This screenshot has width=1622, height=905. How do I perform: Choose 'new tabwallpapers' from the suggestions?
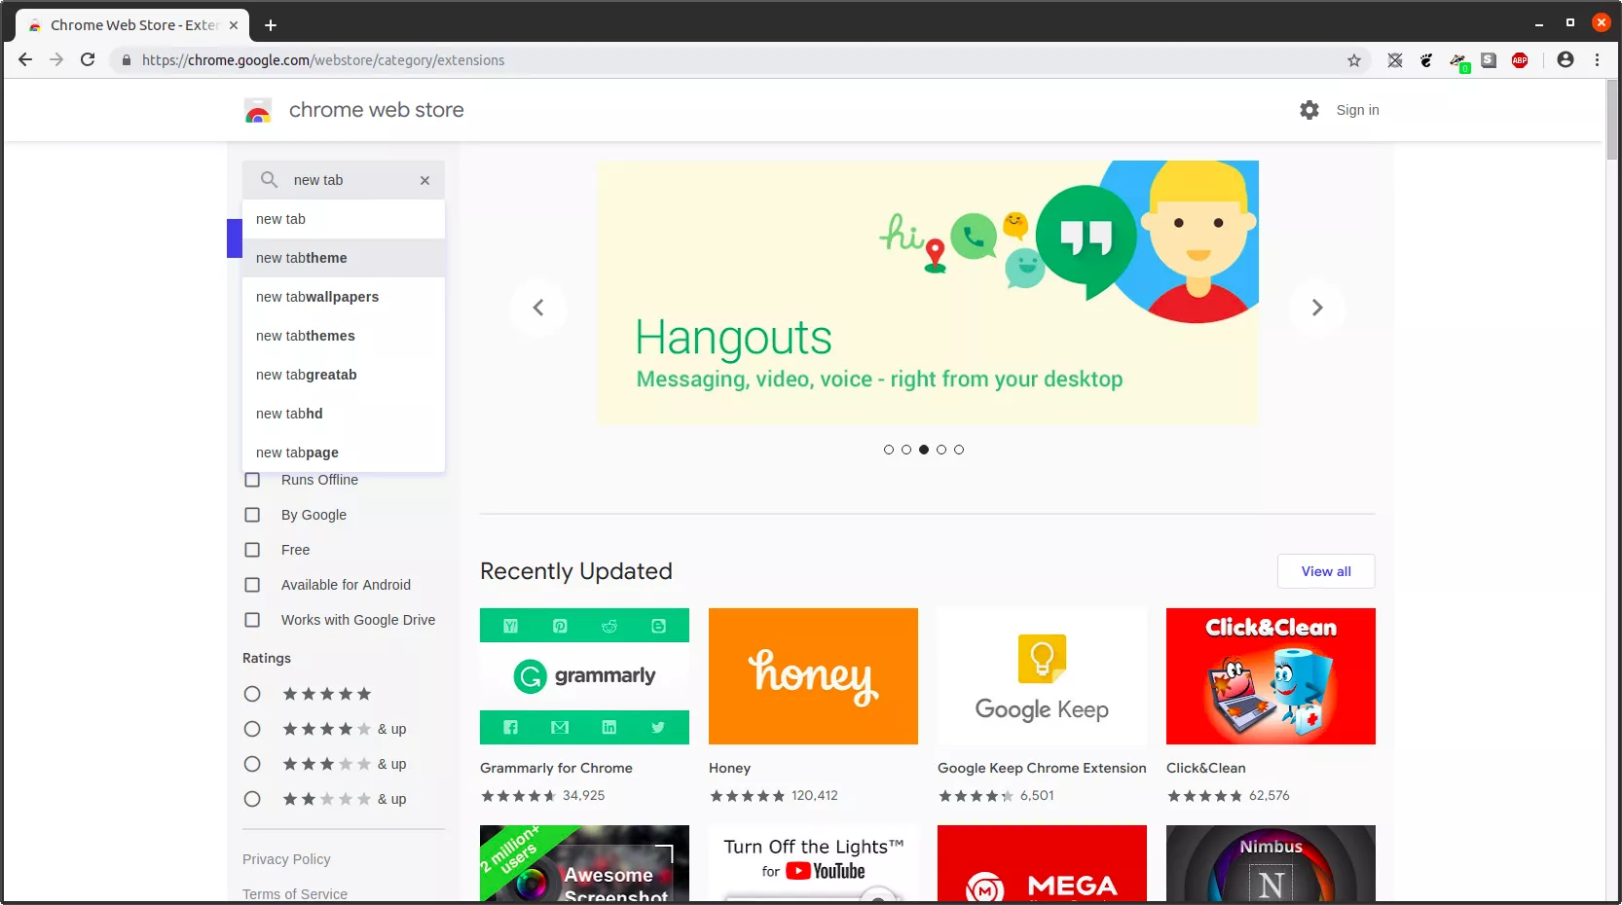click(x=317, y=297)
